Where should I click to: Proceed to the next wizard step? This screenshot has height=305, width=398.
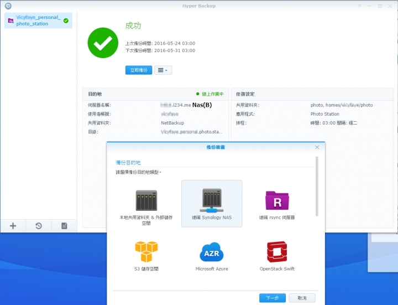pos(273,298)
